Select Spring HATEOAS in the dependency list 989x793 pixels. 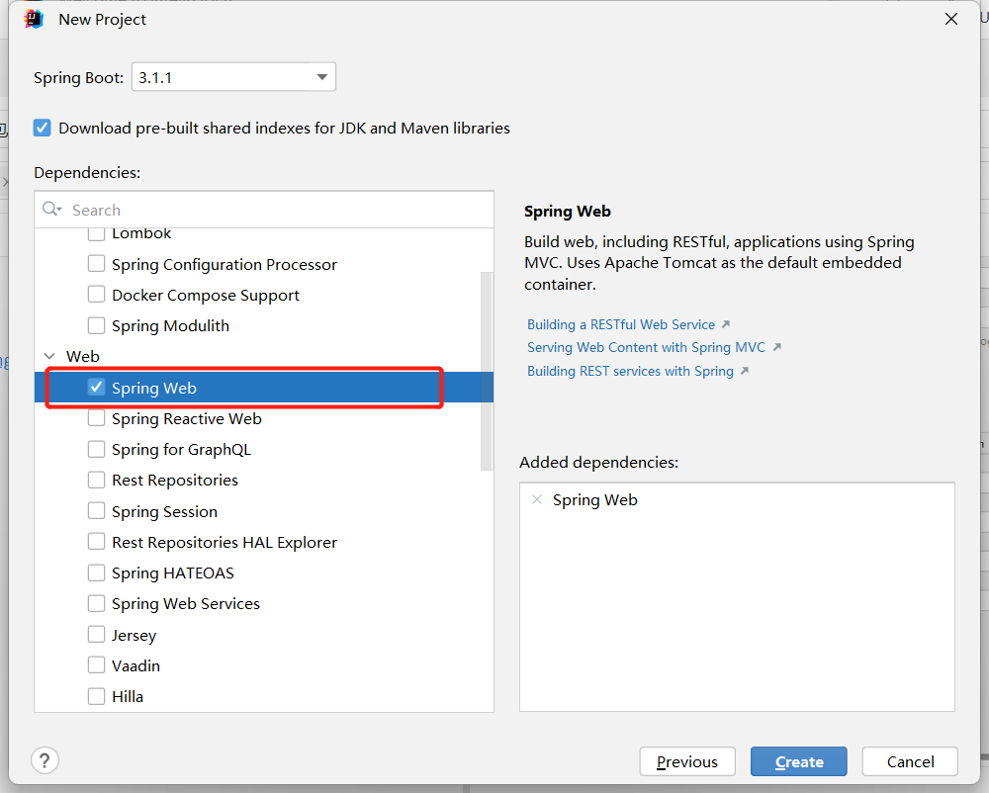coord(172,573)
